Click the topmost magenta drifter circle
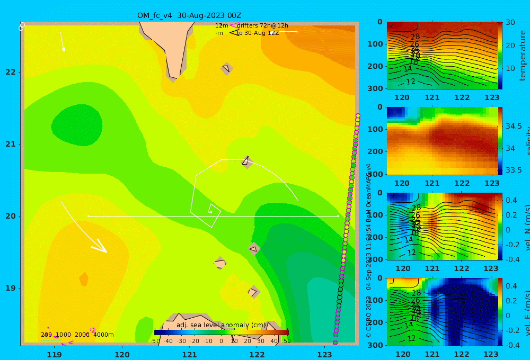530x360 pixels. pos(358,116)
